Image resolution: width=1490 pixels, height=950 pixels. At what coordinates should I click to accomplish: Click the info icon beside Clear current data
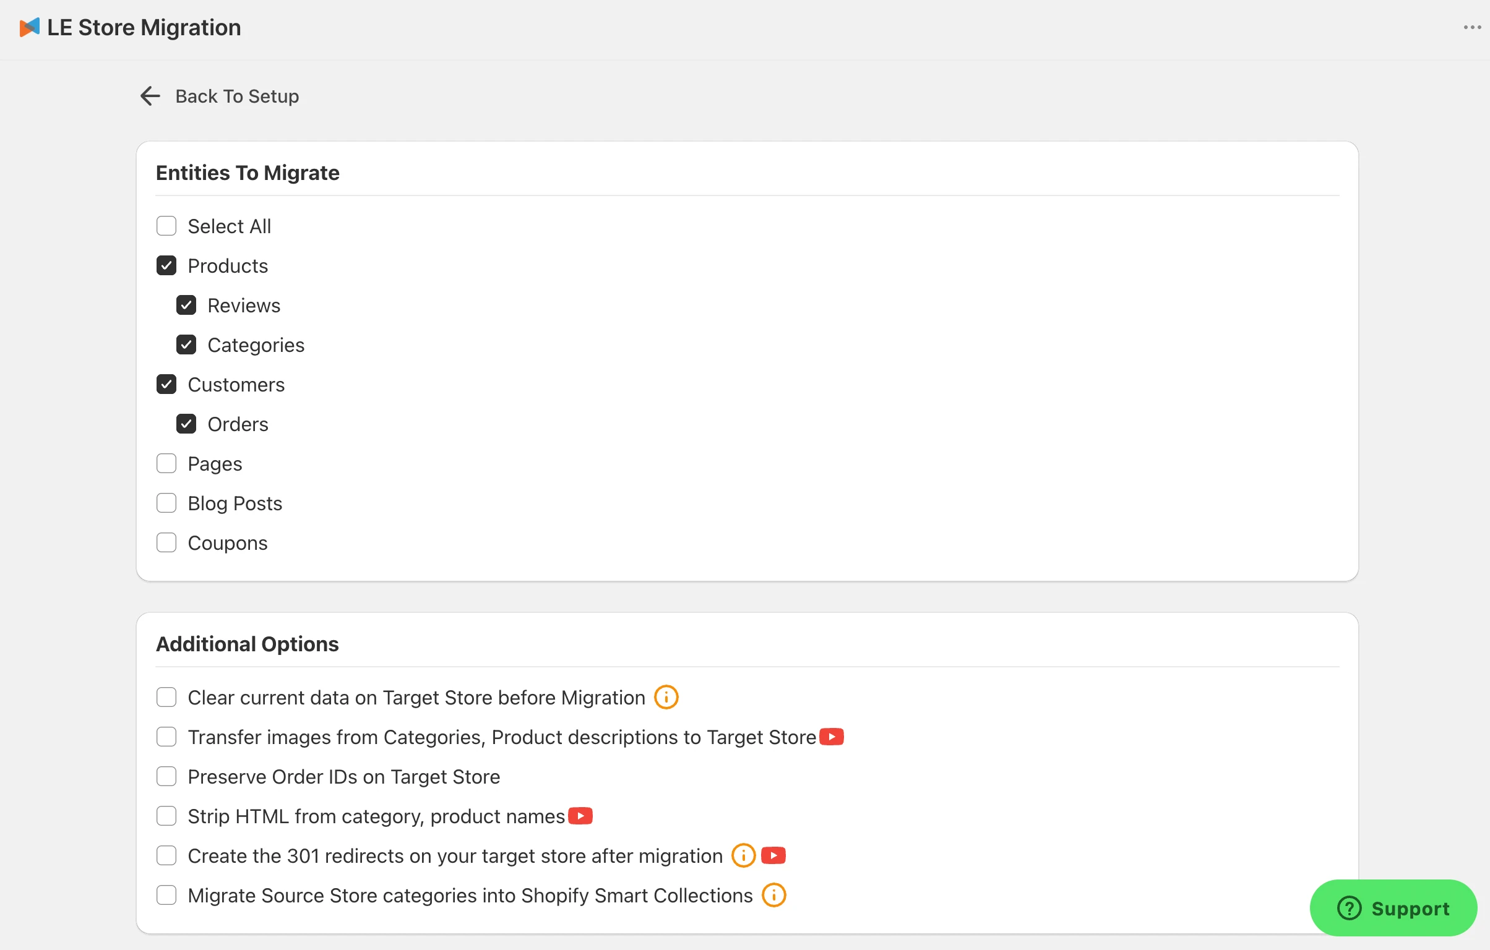[x=665, y=697]
